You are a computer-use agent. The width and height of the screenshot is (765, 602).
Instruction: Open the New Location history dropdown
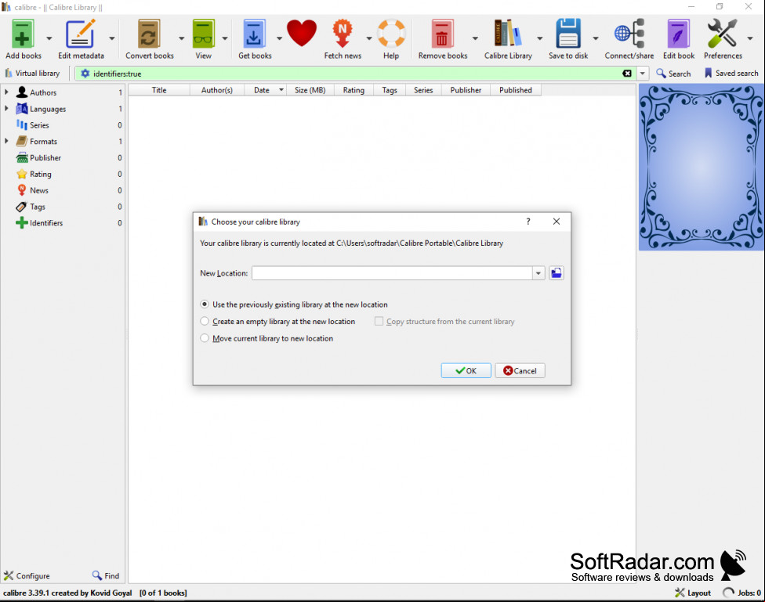[538, 273]
